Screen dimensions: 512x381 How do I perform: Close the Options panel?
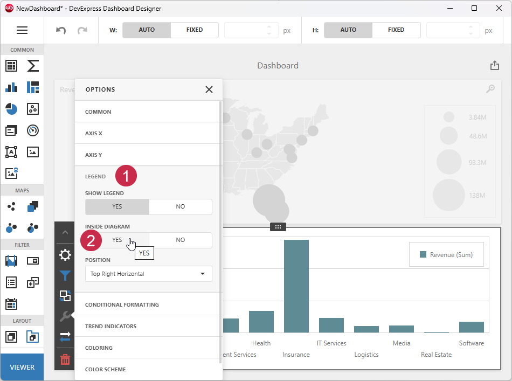[x=209, y=89]
